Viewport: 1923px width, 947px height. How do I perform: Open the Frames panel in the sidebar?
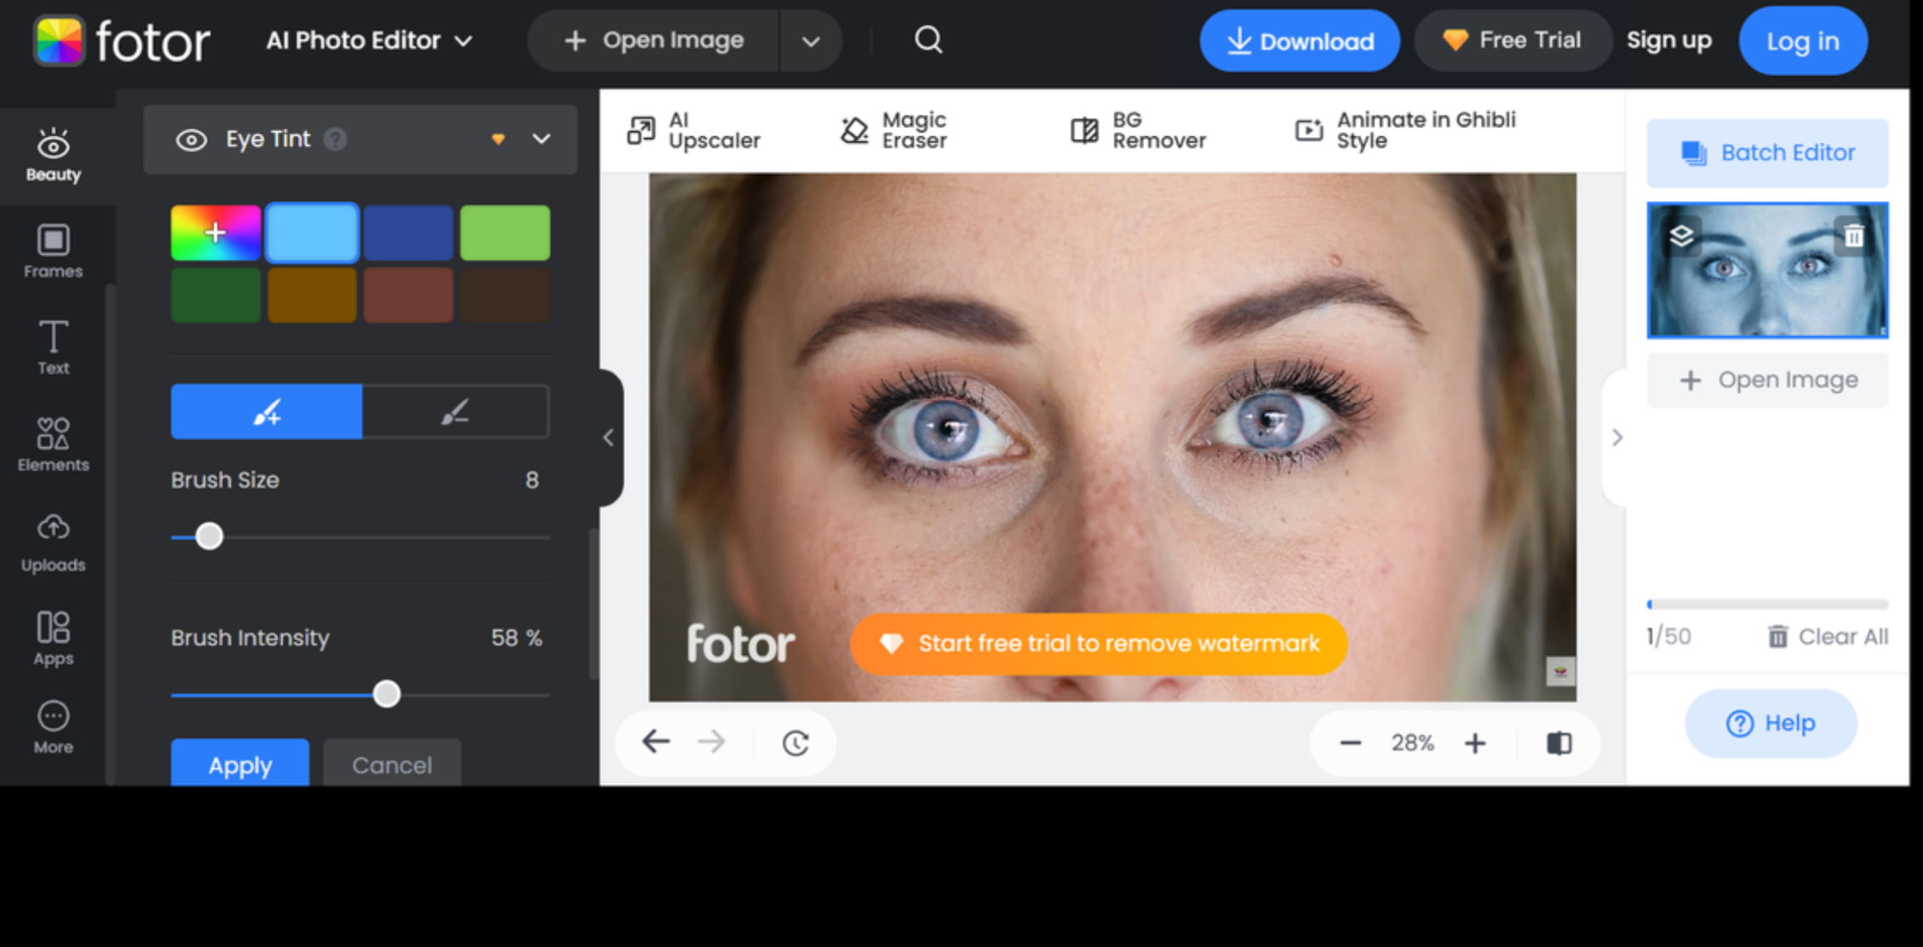53,250
